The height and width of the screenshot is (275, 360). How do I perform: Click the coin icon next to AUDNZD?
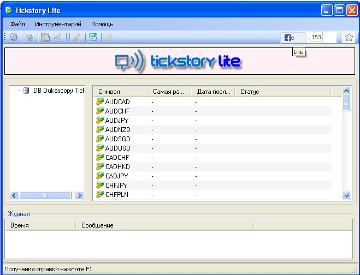pyautogui.click(x=99, y=129)
